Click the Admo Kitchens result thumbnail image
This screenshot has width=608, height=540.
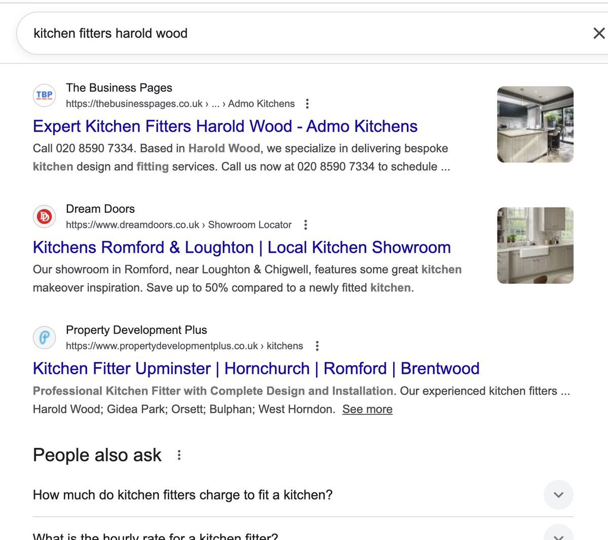[x=536, y=124]
